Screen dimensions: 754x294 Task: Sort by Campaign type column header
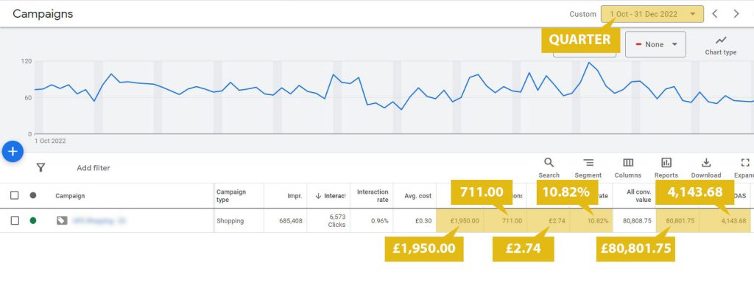[230, 196]
